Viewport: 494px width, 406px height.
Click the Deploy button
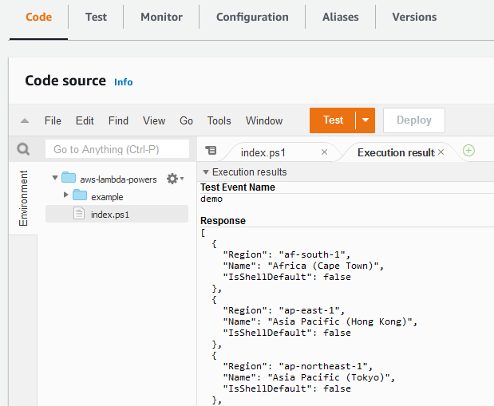pyautogui.click(x=414, y=120)
